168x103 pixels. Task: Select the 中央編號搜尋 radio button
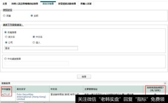coord(5,59)
